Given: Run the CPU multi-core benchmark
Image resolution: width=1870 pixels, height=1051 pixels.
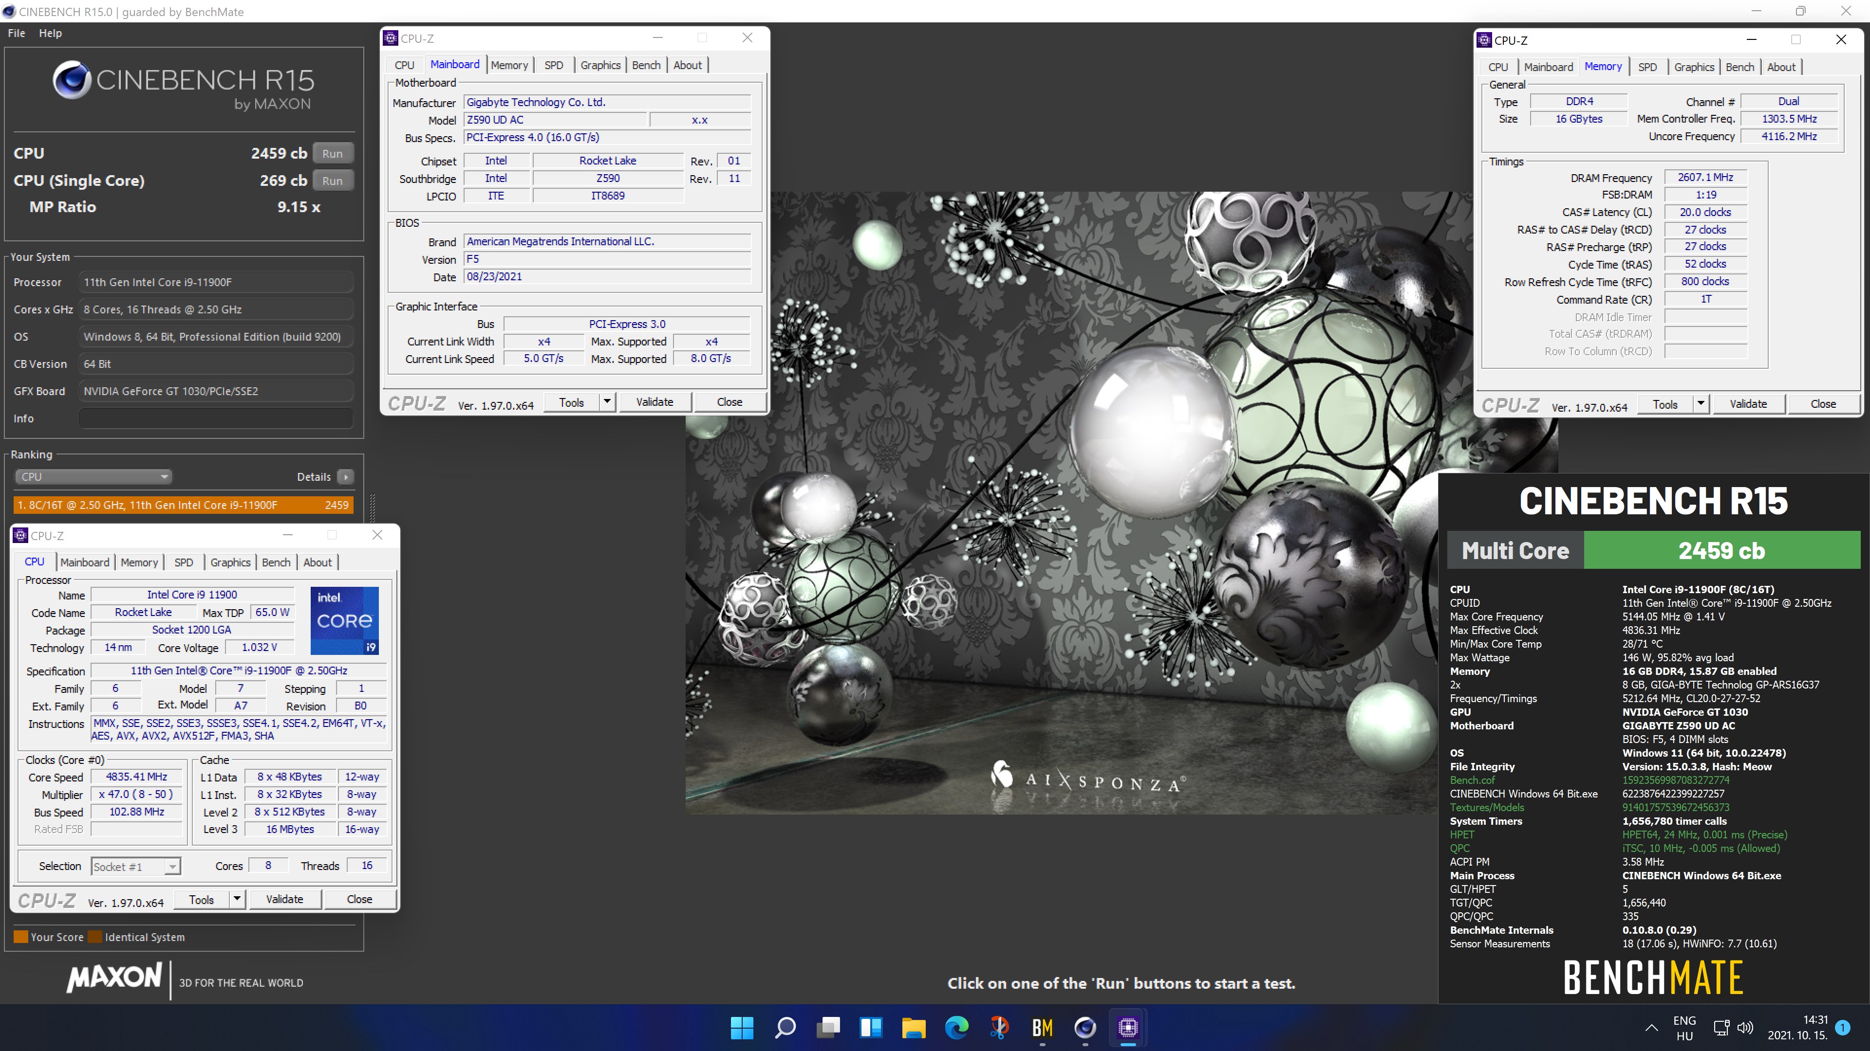Looking at the screenshot, I should pos(333,153).
